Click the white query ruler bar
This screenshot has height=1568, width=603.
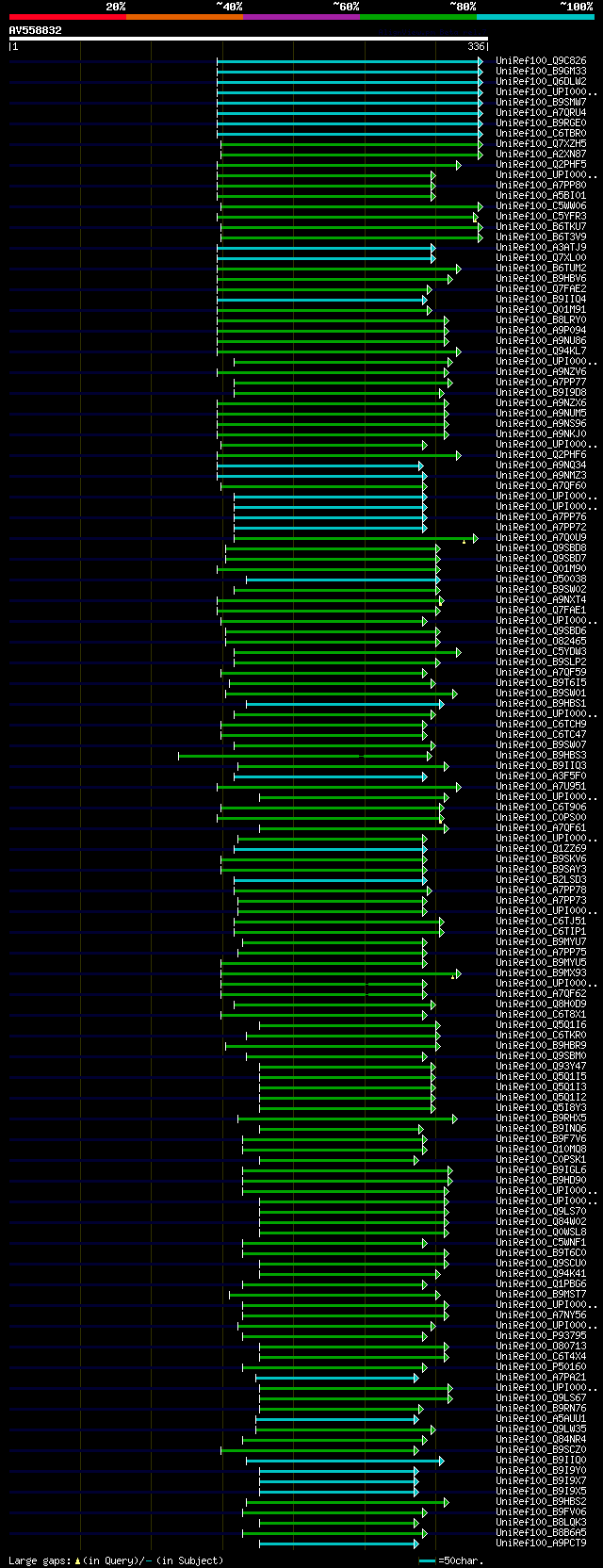(x=249, y=39)
